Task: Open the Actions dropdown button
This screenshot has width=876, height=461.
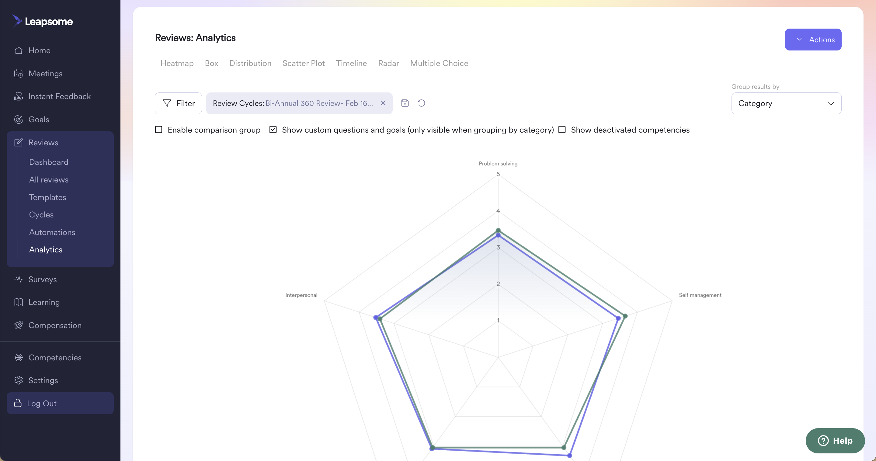Action: (x=813, y=40)
